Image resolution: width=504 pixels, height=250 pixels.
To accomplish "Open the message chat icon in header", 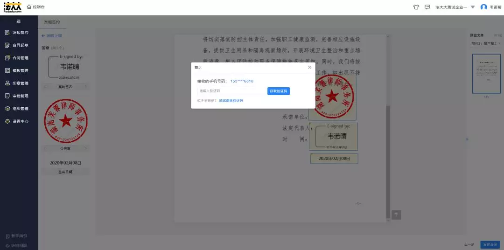I will point(427,7).
